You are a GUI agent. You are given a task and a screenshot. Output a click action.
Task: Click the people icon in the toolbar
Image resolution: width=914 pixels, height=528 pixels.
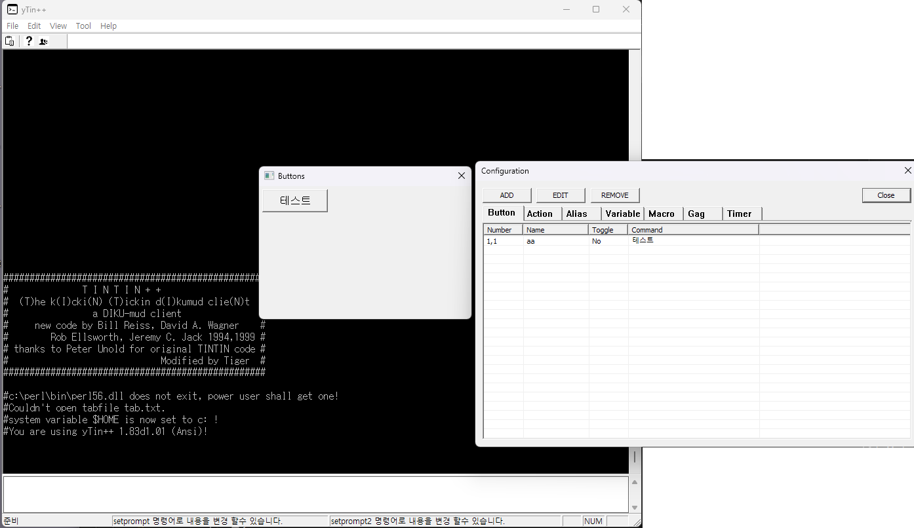point(43,41)
